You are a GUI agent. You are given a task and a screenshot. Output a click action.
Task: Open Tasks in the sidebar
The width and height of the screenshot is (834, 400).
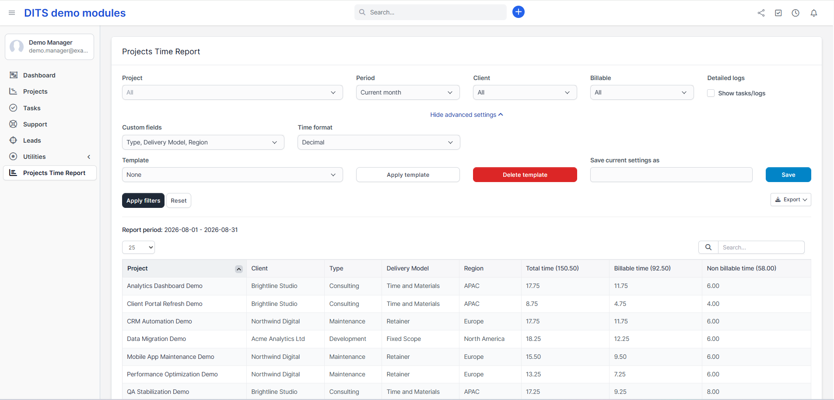coord(32,108)
